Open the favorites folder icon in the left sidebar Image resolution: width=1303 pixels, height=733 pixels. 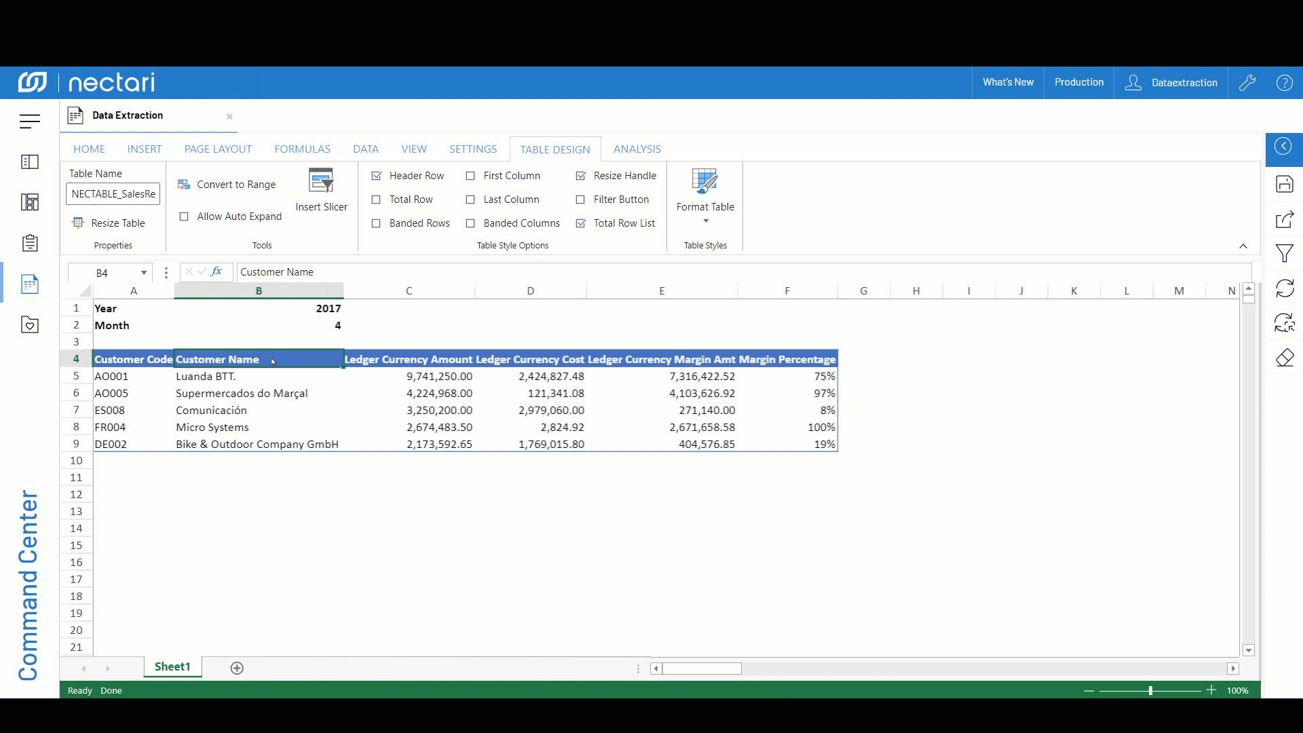coord(30,324)
